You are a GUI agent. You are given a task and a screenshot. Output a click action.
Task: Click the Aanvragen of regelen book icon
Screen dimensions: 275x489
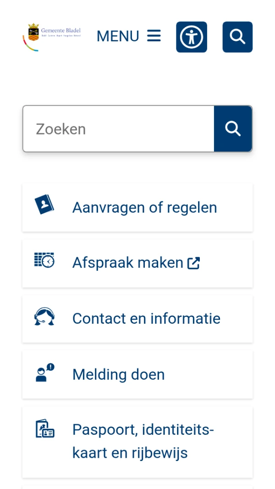tap(44, 205)
